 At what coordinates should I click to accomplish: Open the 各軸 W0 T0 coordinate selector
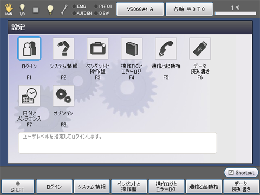click(x=189, y=9)
